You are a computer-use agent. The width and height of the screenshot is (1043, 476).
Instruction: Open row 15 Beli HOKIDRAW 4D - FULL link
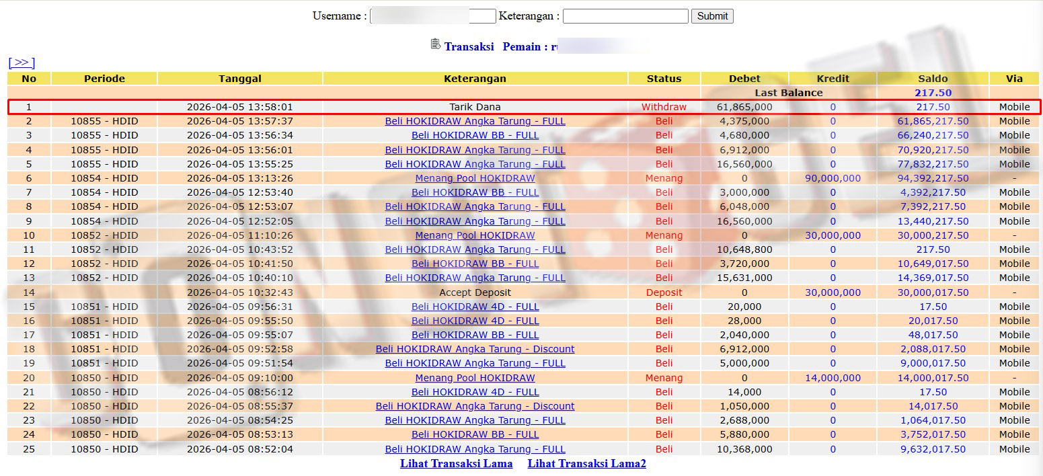click(475, 307)
